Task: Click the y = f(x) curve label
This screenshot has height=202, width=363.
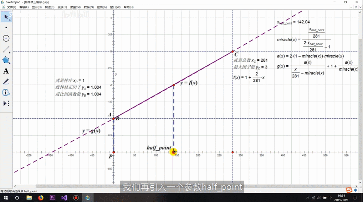Action: [189, 83]
